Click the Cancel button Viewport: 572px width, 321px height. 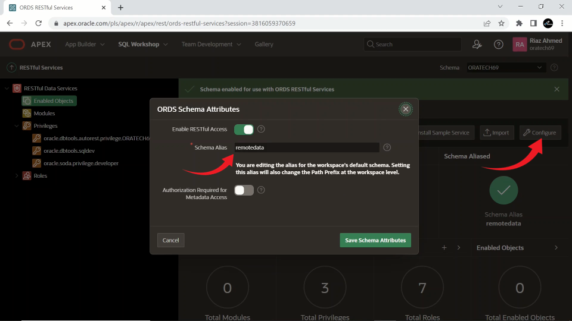[171, 240]
